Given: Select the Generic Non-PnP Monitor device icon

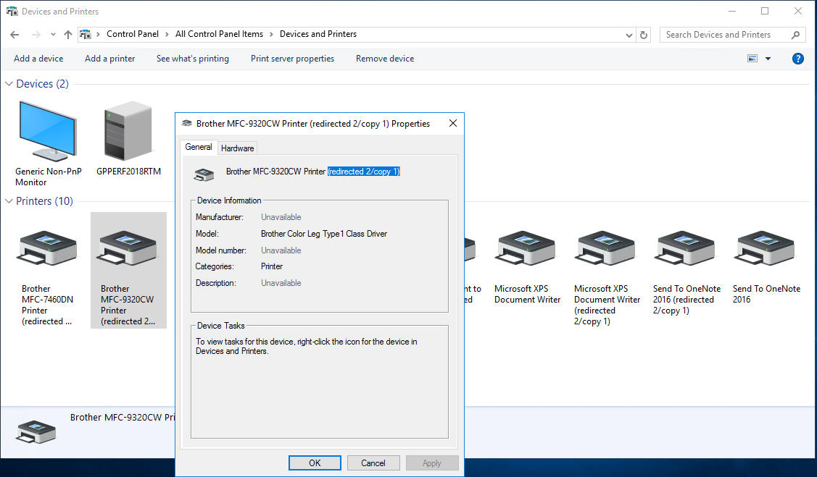Looking at the screenshot, I should [x=48, y=132].
